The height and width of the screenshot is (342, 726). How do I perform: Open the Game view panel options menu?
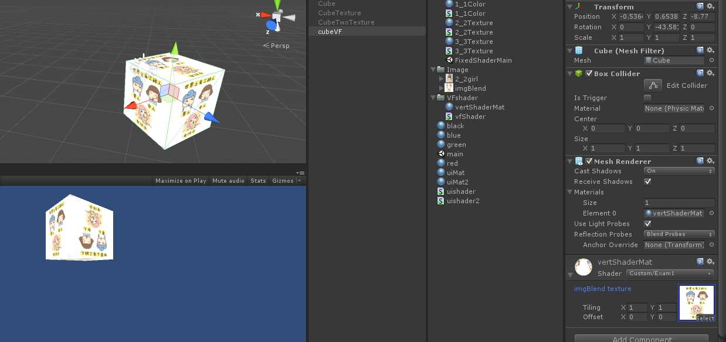point(301,173)
